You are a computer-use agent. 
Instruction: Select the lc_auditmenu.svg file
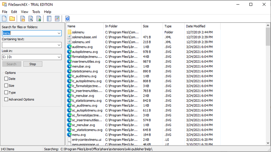84,76
